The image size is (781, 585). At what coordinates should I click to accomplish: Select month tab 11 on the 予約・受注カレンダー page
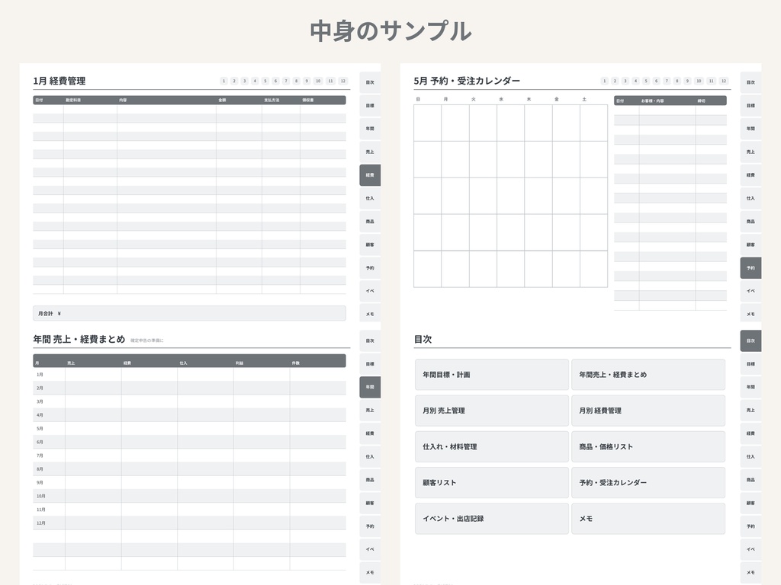(x=712, y=81)
